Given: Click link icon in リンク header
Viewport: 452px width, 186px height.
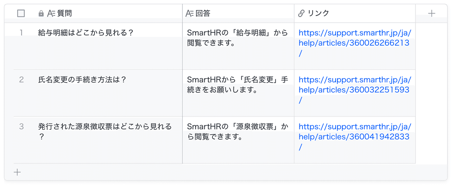Looking at the screenshot, I should [301, 14].
